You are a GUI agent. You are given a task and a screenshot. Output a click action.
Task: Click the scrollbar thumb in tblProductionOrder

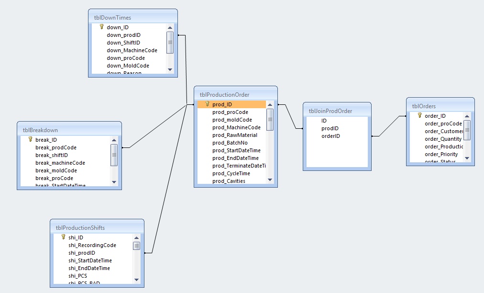(270, 120)
